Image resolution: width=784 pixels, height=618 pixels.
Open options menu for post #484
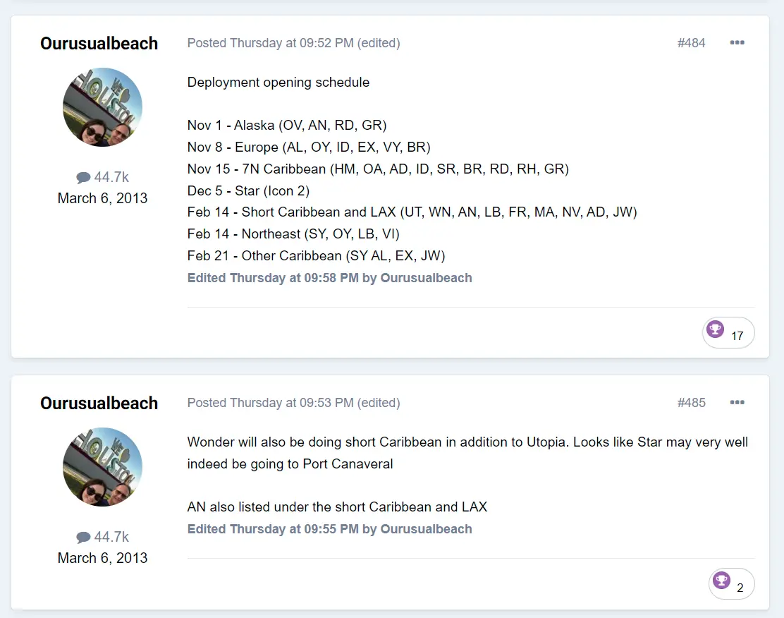click(x=737, y=43)
